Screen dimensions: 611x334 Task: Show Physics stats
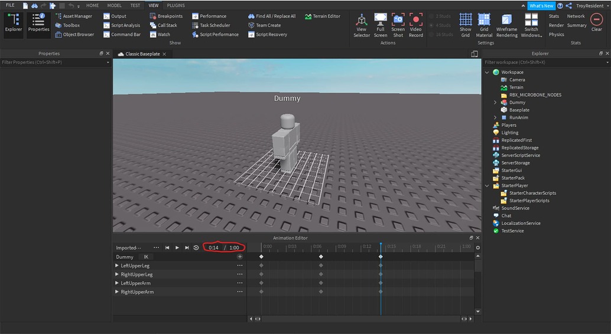[556, 34]
